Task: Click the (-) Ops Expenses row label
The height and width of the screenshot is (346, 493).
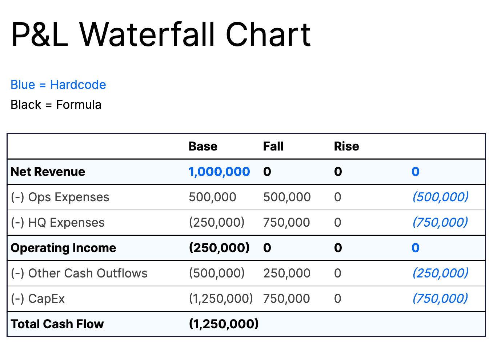Action: 60,197
